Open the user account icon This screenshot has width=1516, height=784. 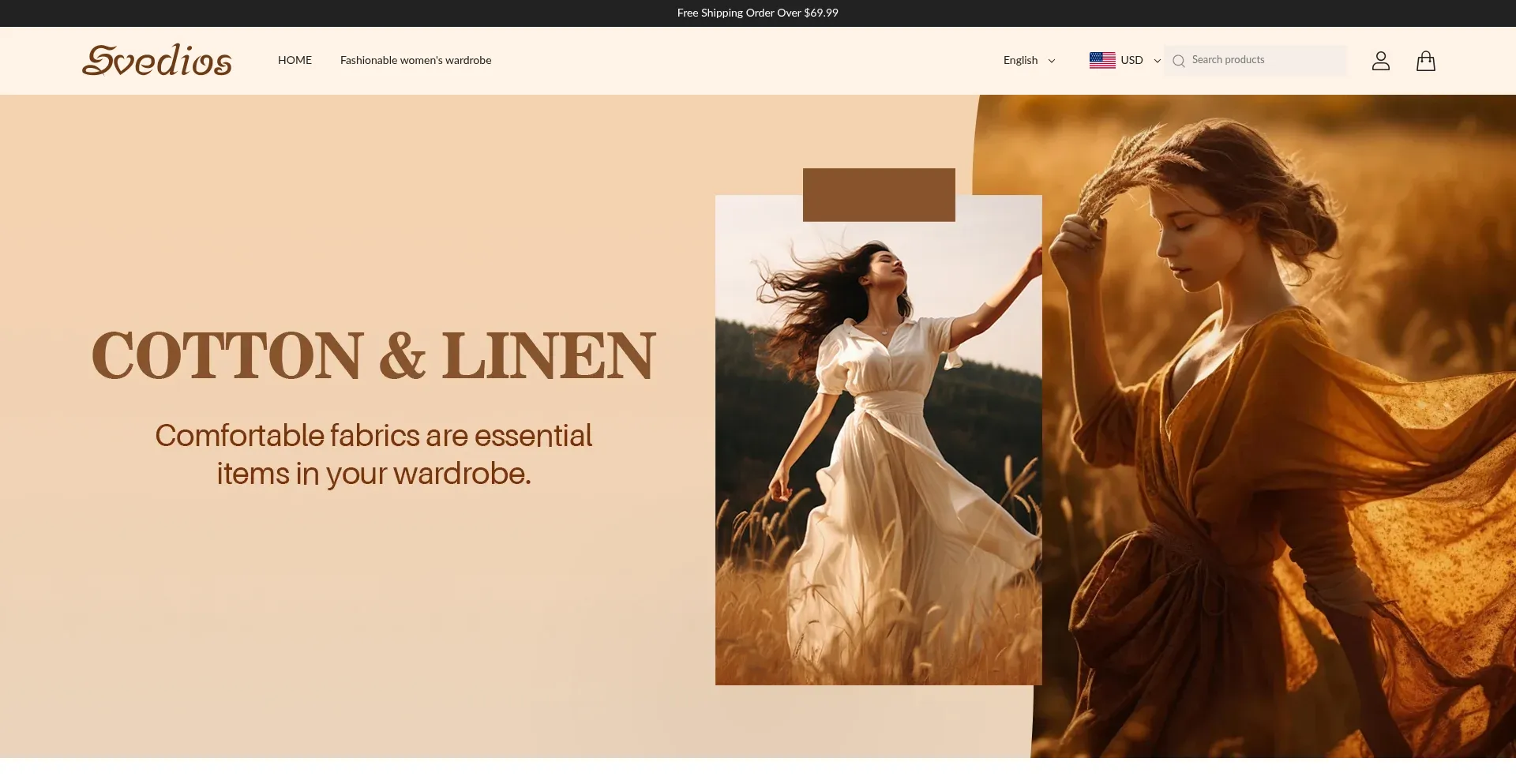coord(1380,61)
